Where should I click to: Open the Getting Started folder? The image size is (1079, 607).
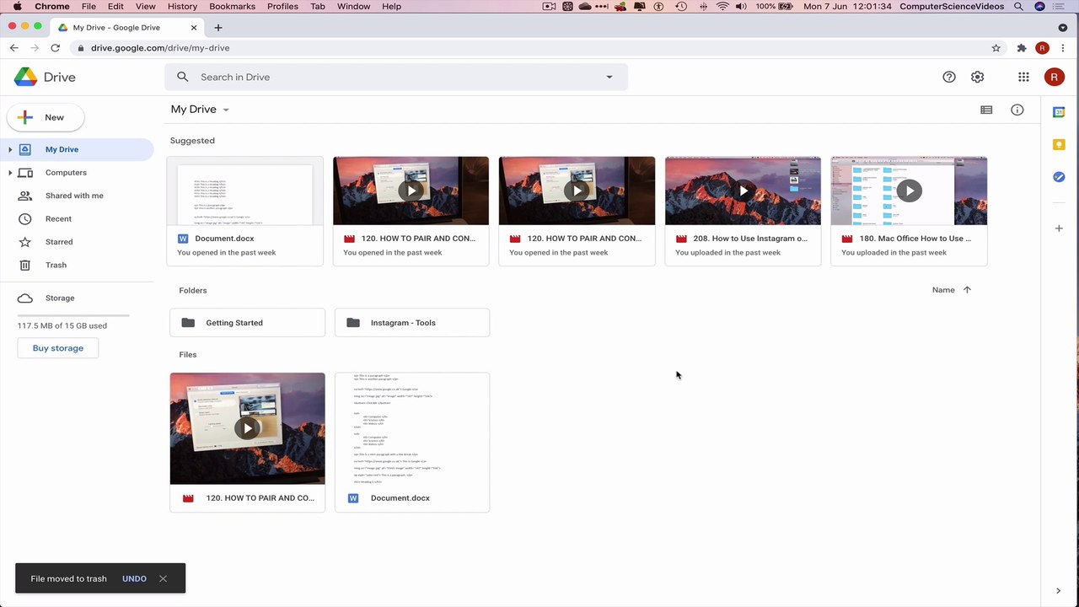[247, 323]
